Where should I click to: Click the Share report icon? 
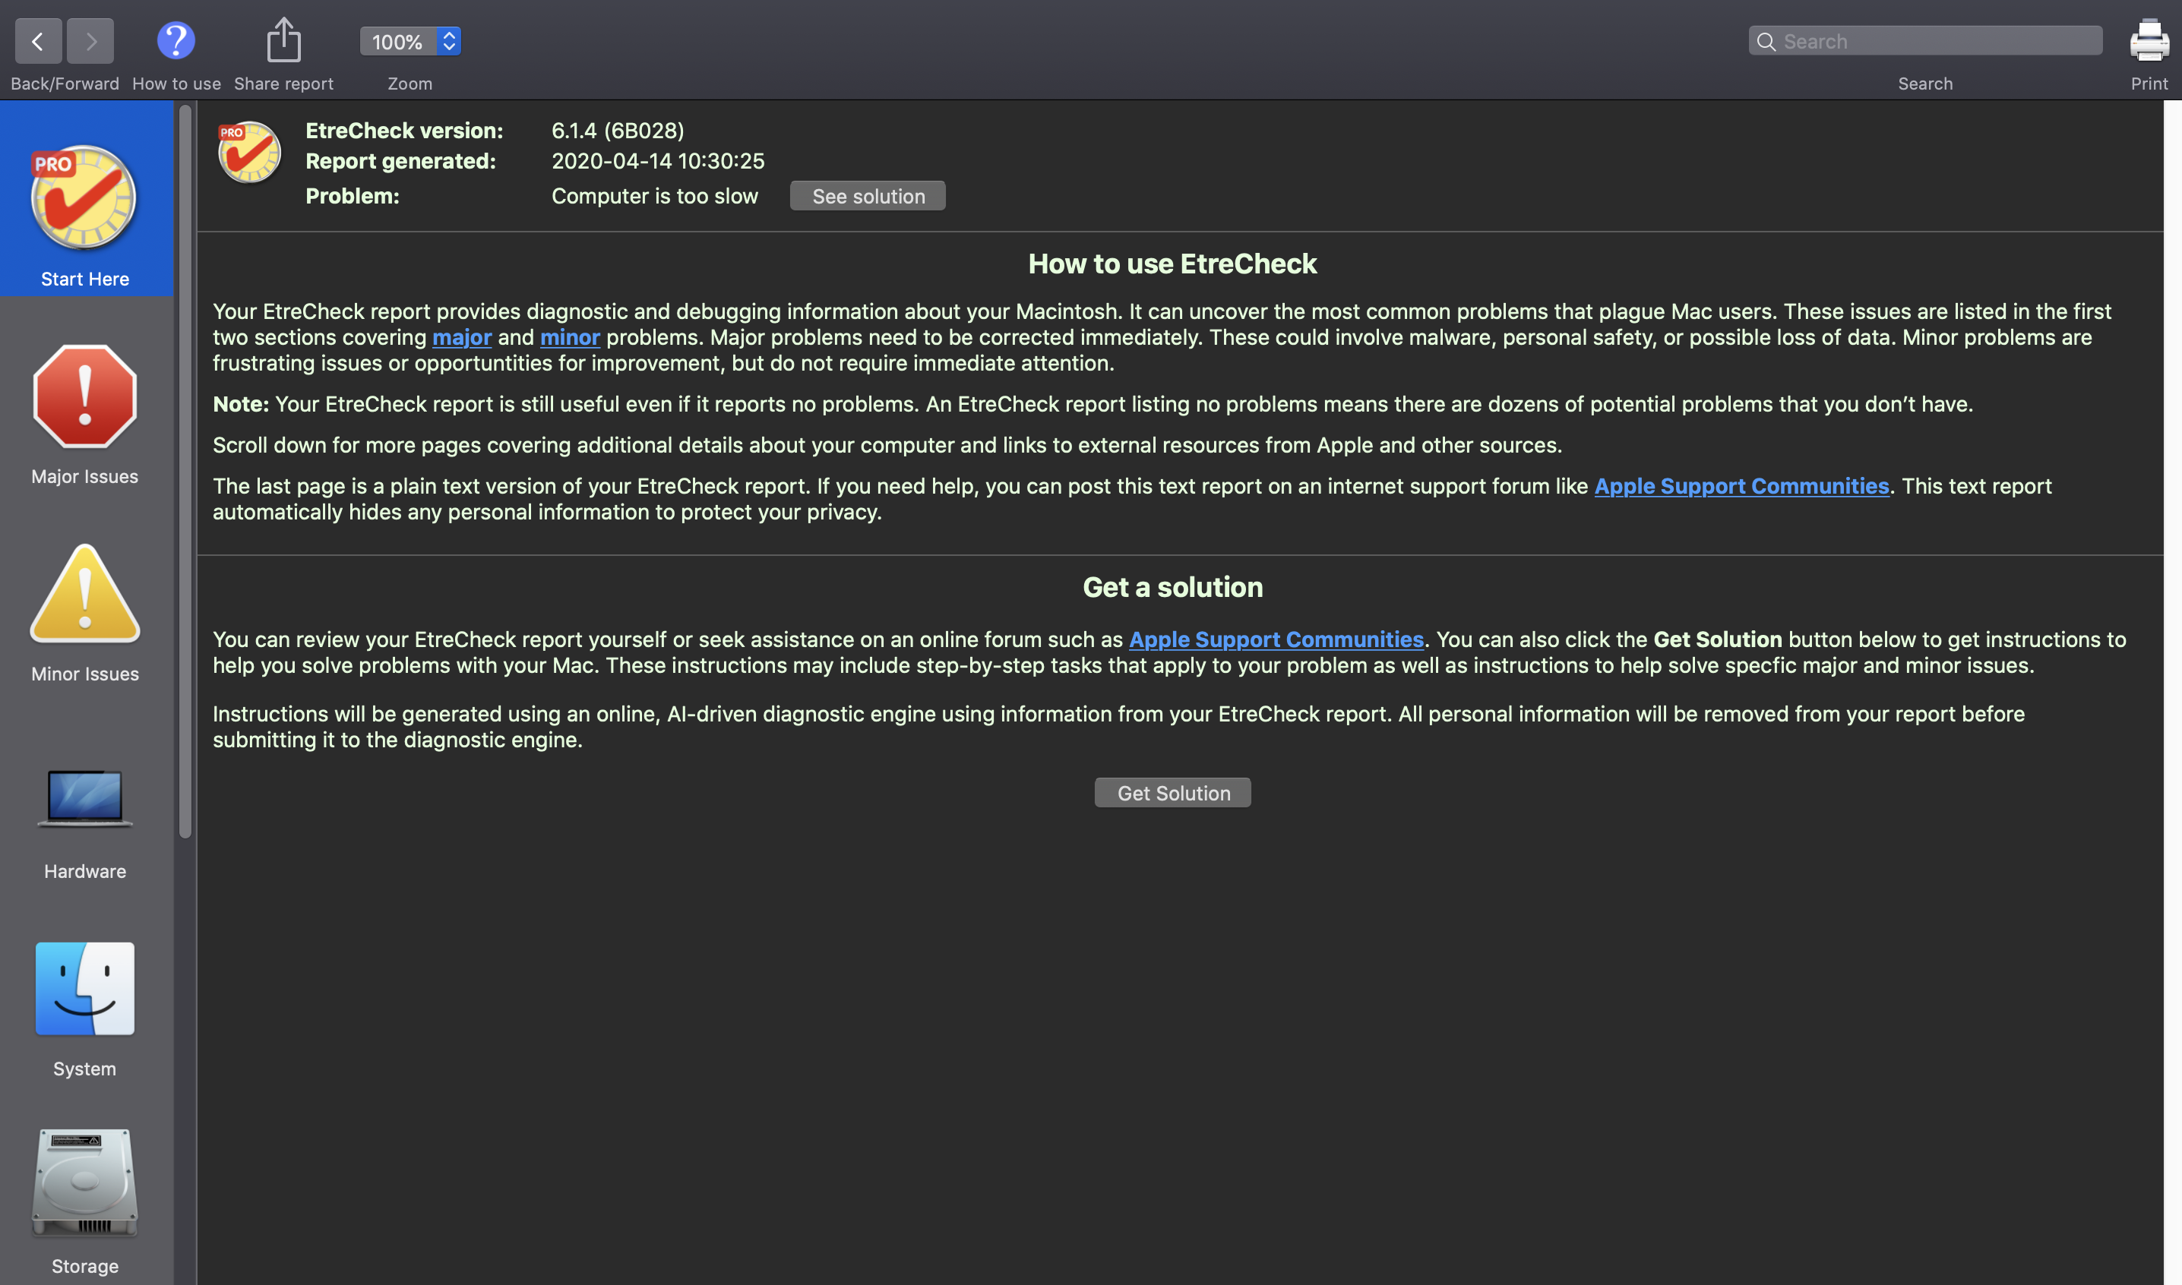283,41
